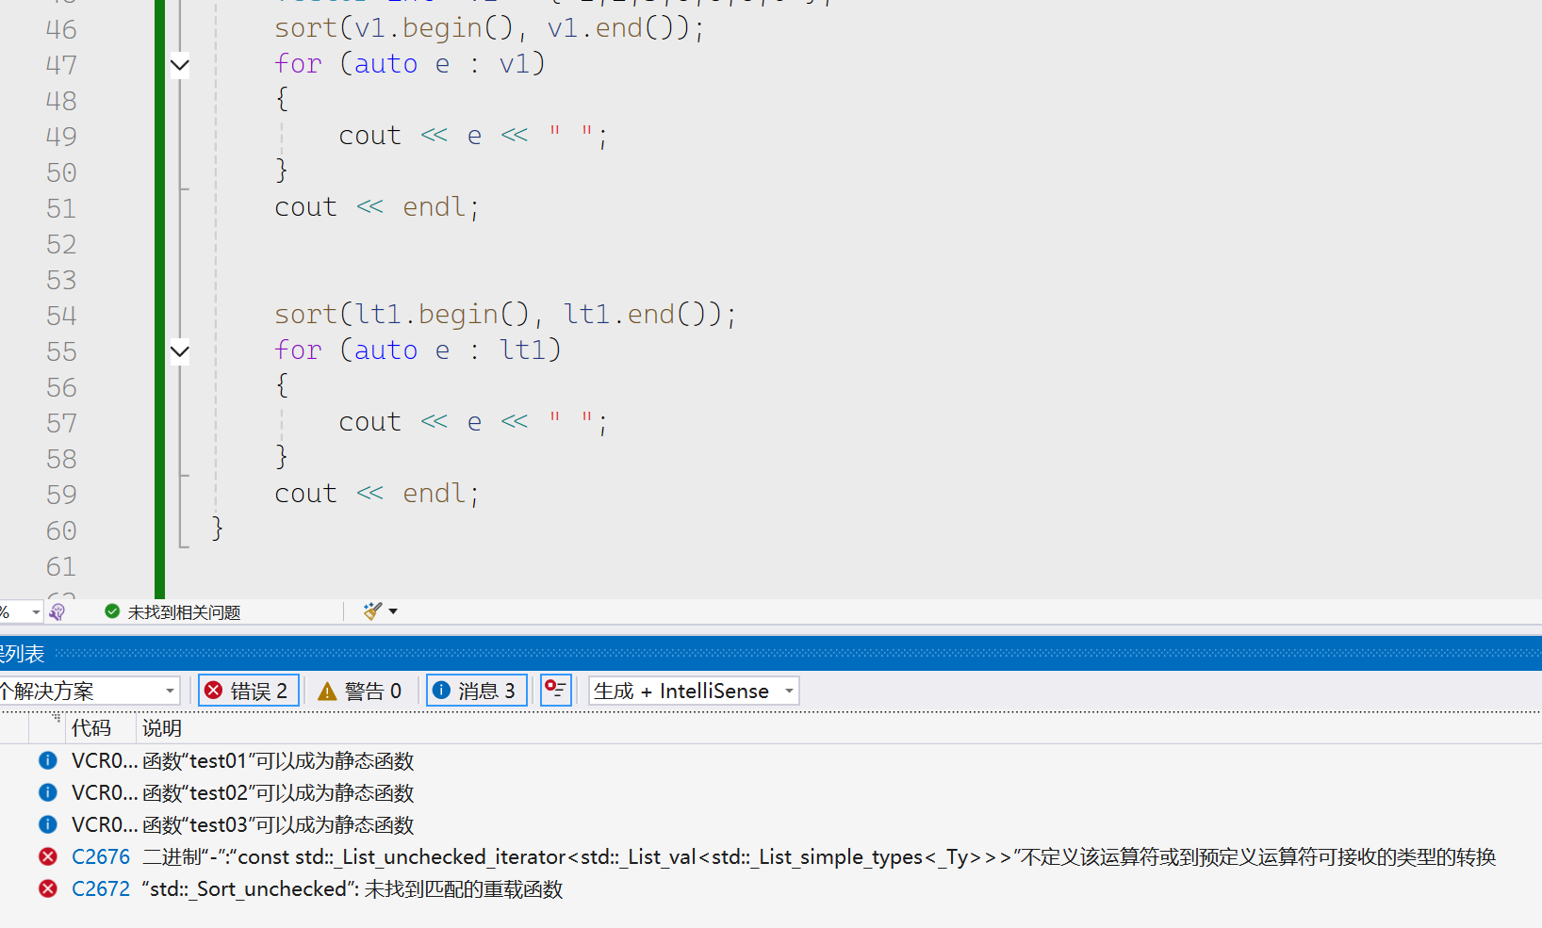Click the red error icon for C2672
Image resolution: width=1542 pixels, height=928 pixels.
point(48,888)
